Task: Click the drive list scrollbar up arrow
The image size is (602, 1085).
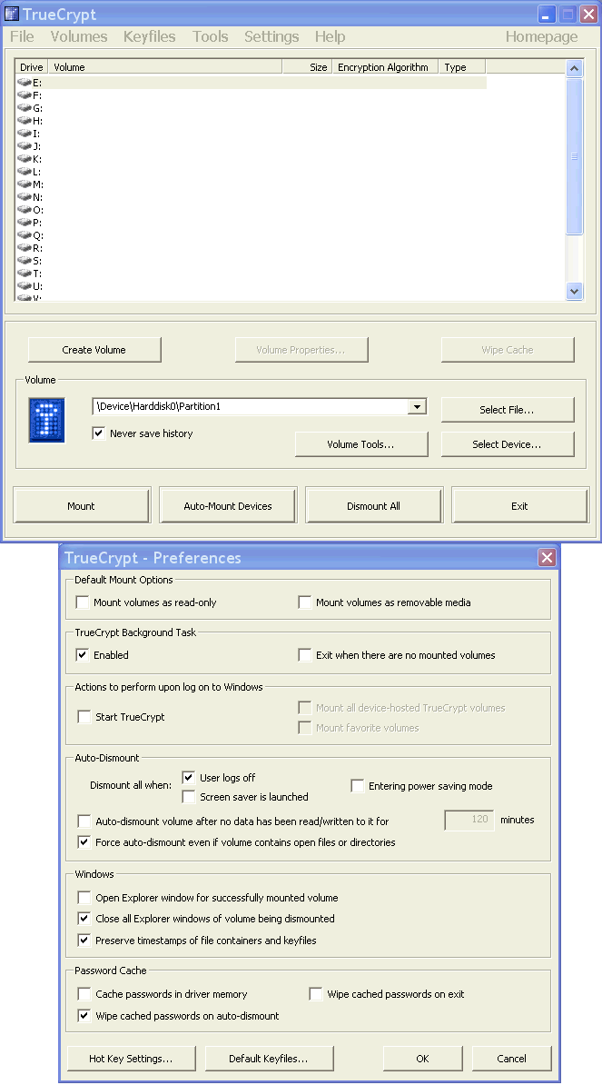Action: [x=574, y=68]
